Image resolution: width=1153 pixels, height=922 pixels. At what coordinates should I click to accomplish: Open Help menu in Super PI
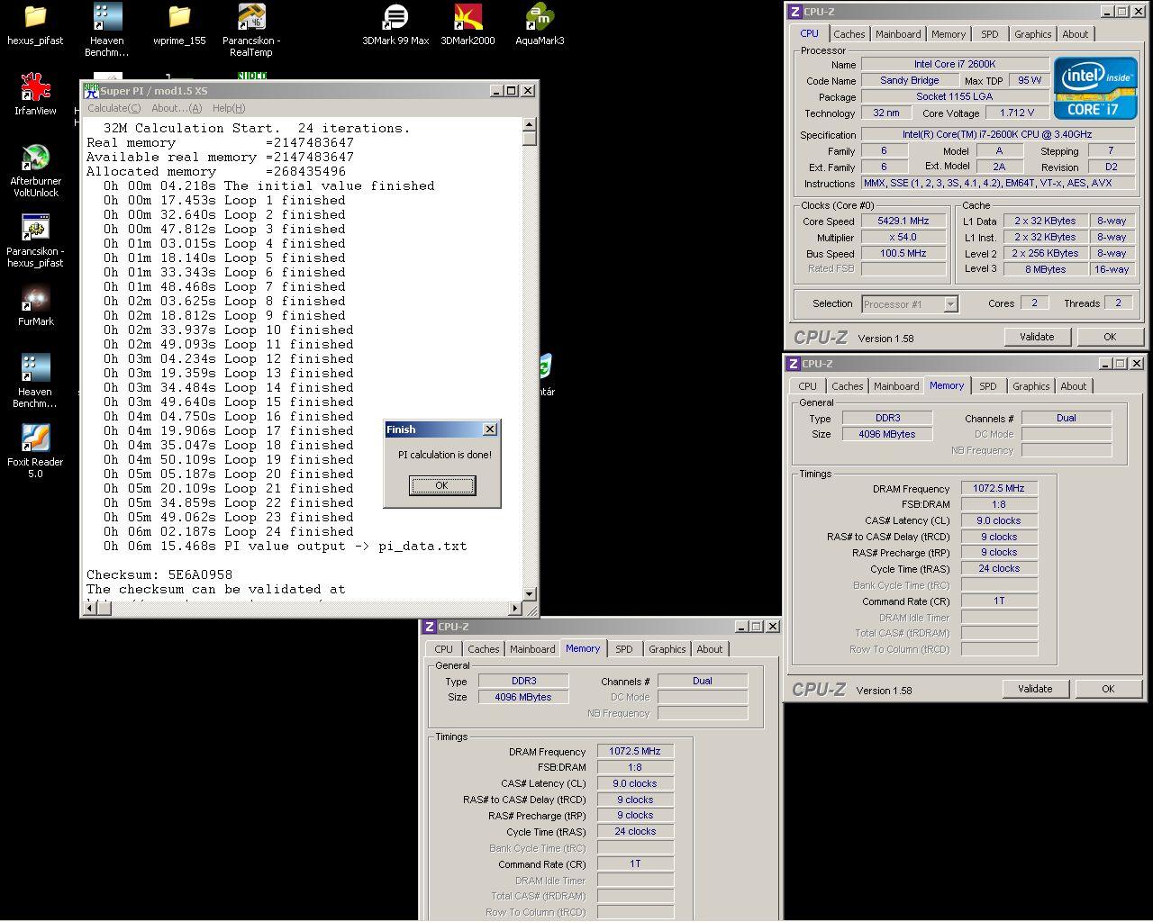(x=229, y=108)
